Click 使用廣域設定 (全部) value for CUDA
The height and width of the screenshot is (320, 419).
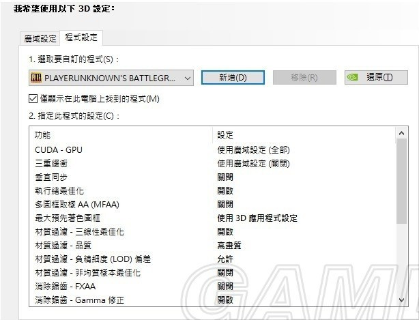(253, 150)
